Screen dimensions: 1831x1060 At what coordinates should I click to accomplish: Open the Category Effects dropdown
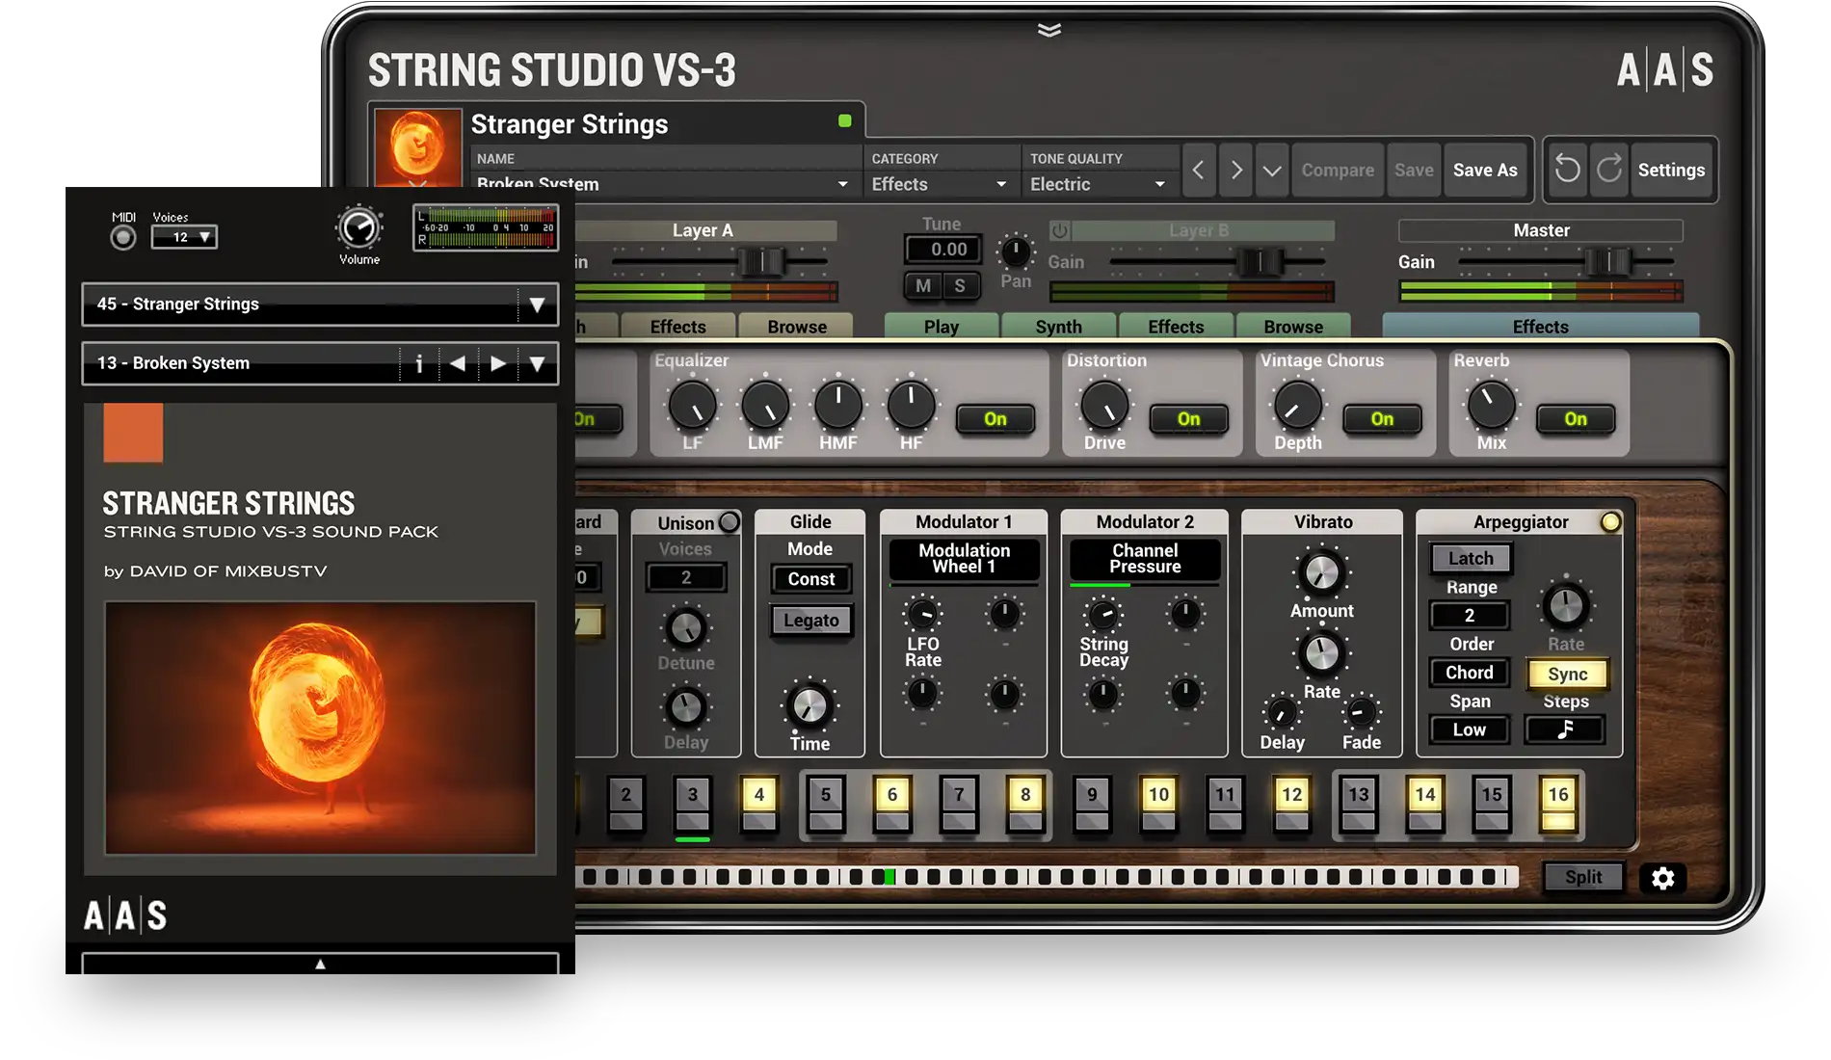click(939, 184)
